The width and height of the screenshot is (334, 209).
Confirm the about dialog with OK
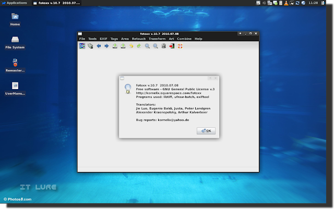(x=206, y=131)
